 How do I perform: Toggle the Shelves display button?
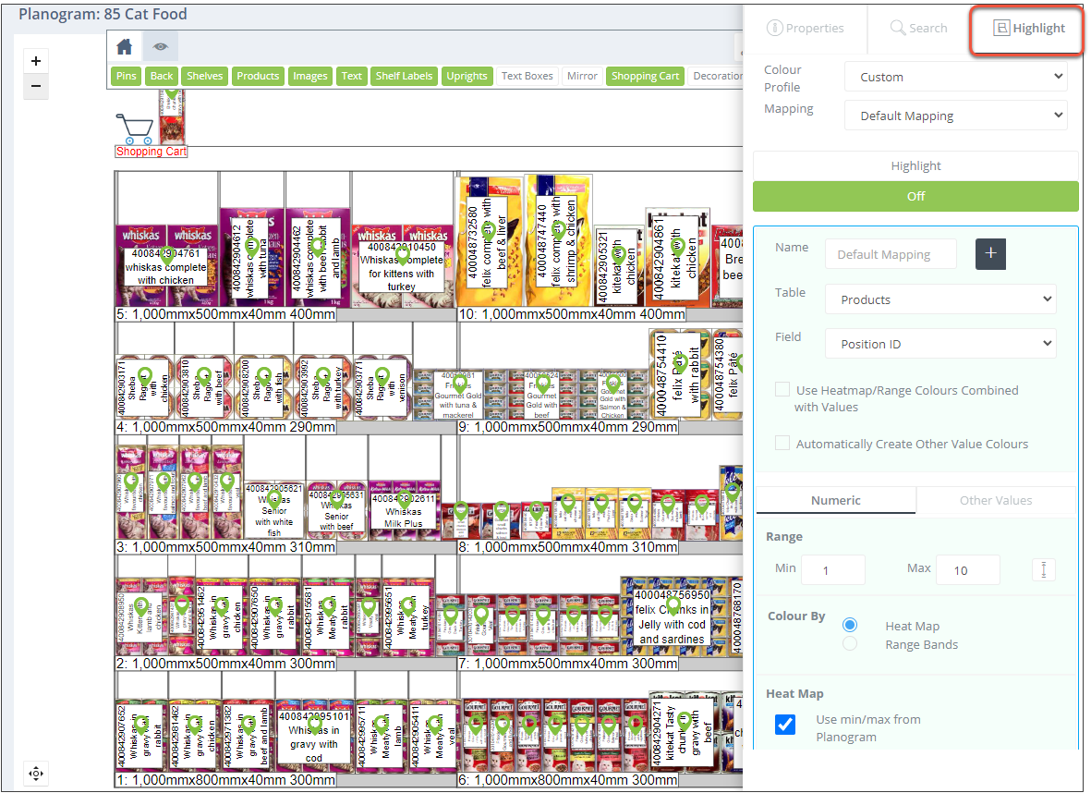click(x=204, y=76)
